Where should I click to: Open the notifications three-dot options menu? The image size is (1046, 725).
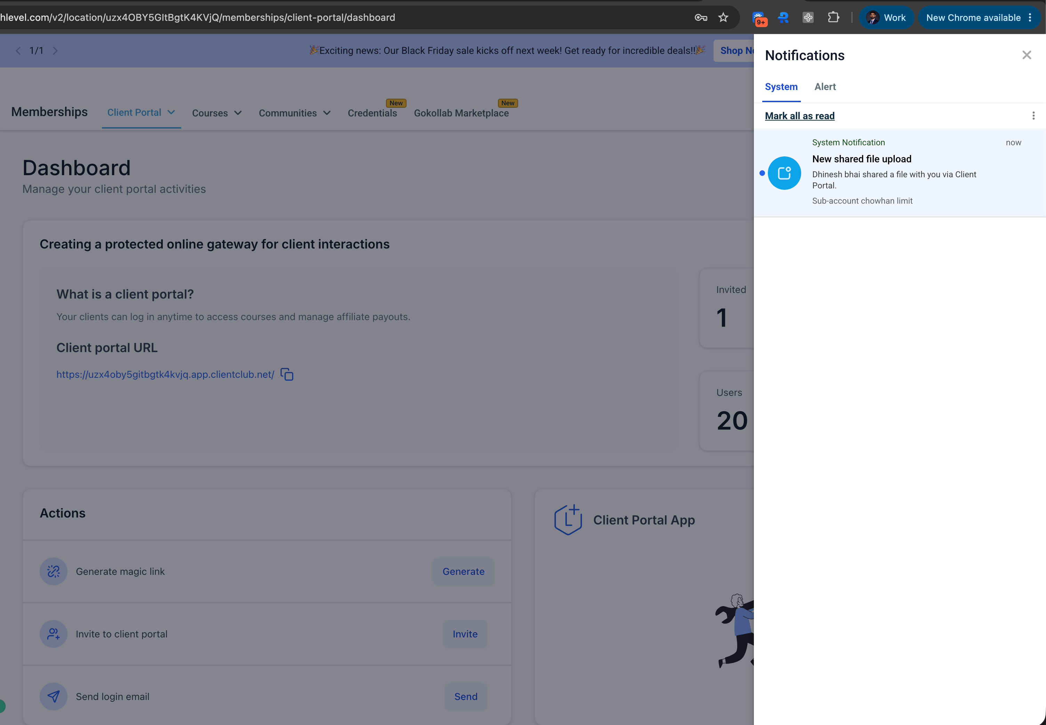tap(1033, 116)
